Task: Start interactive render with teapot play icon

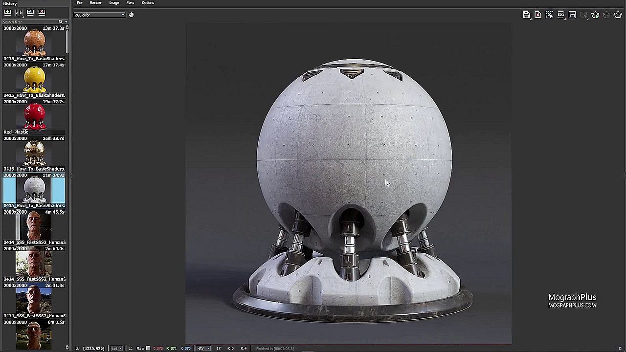Action: click(x=595, y=15)
